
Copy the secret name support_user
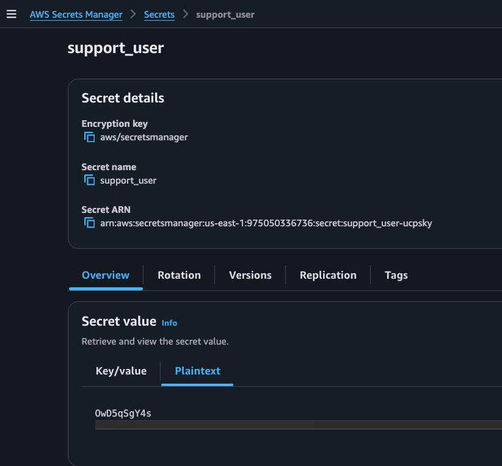tap(89, 181)
